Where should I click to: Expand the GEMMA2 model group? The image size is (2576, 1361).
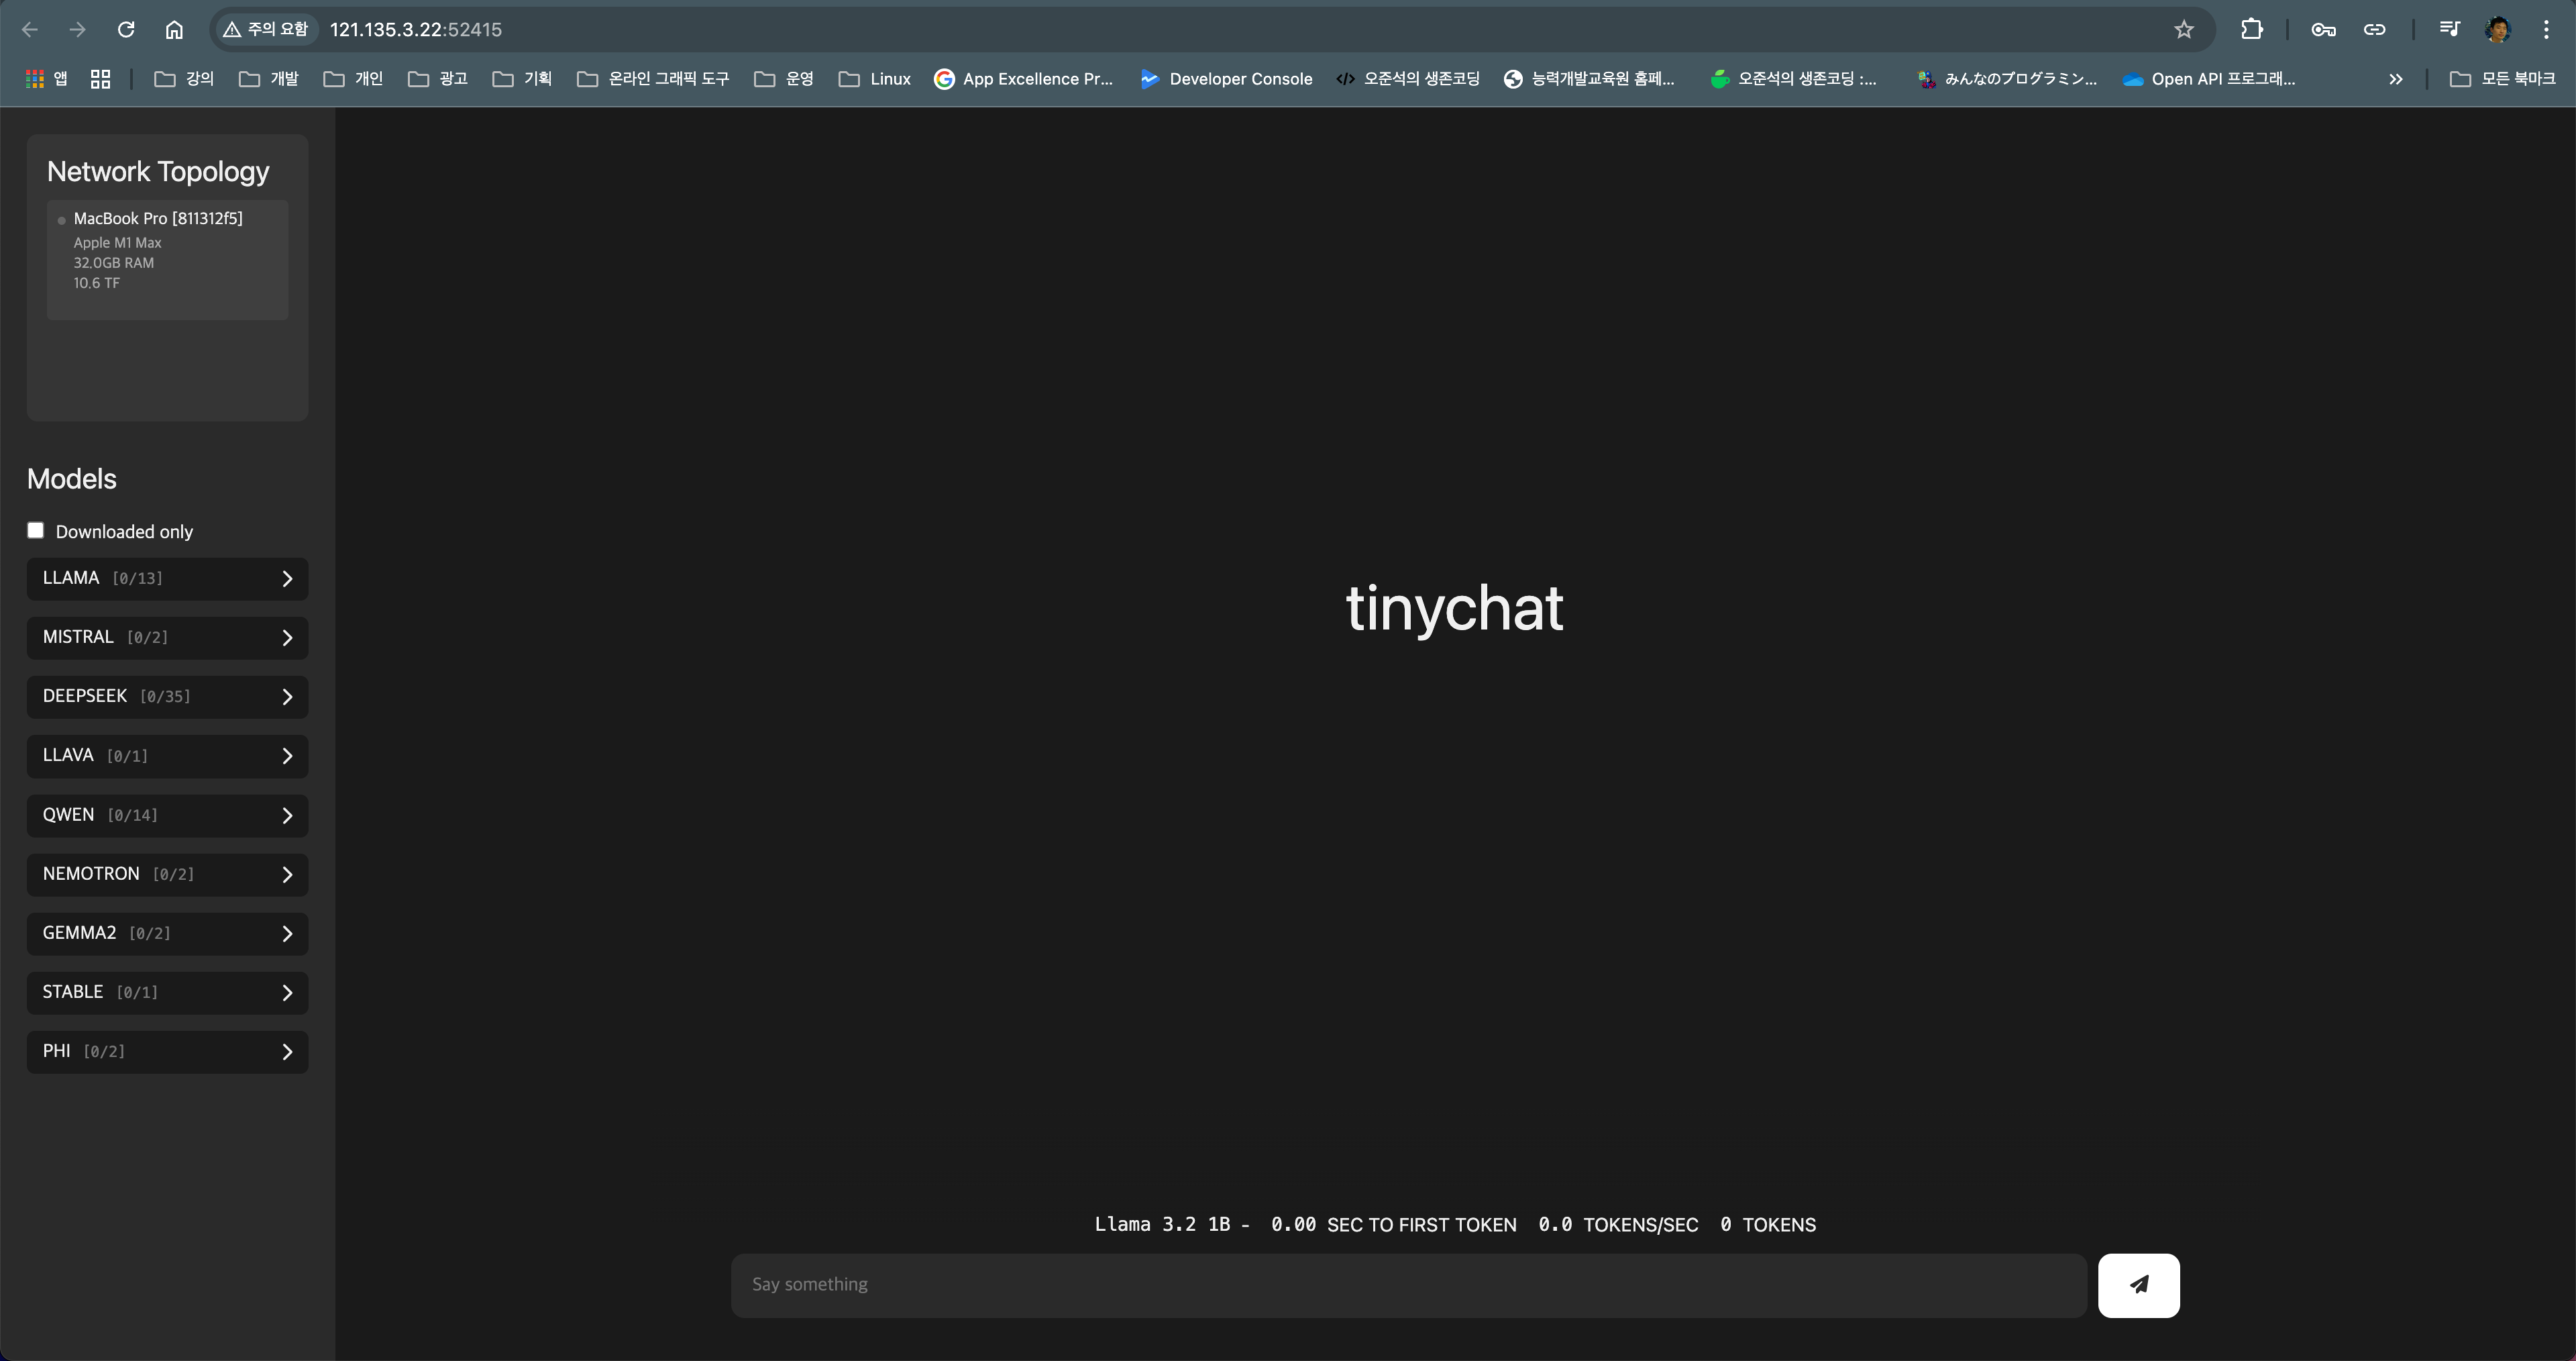167,933
